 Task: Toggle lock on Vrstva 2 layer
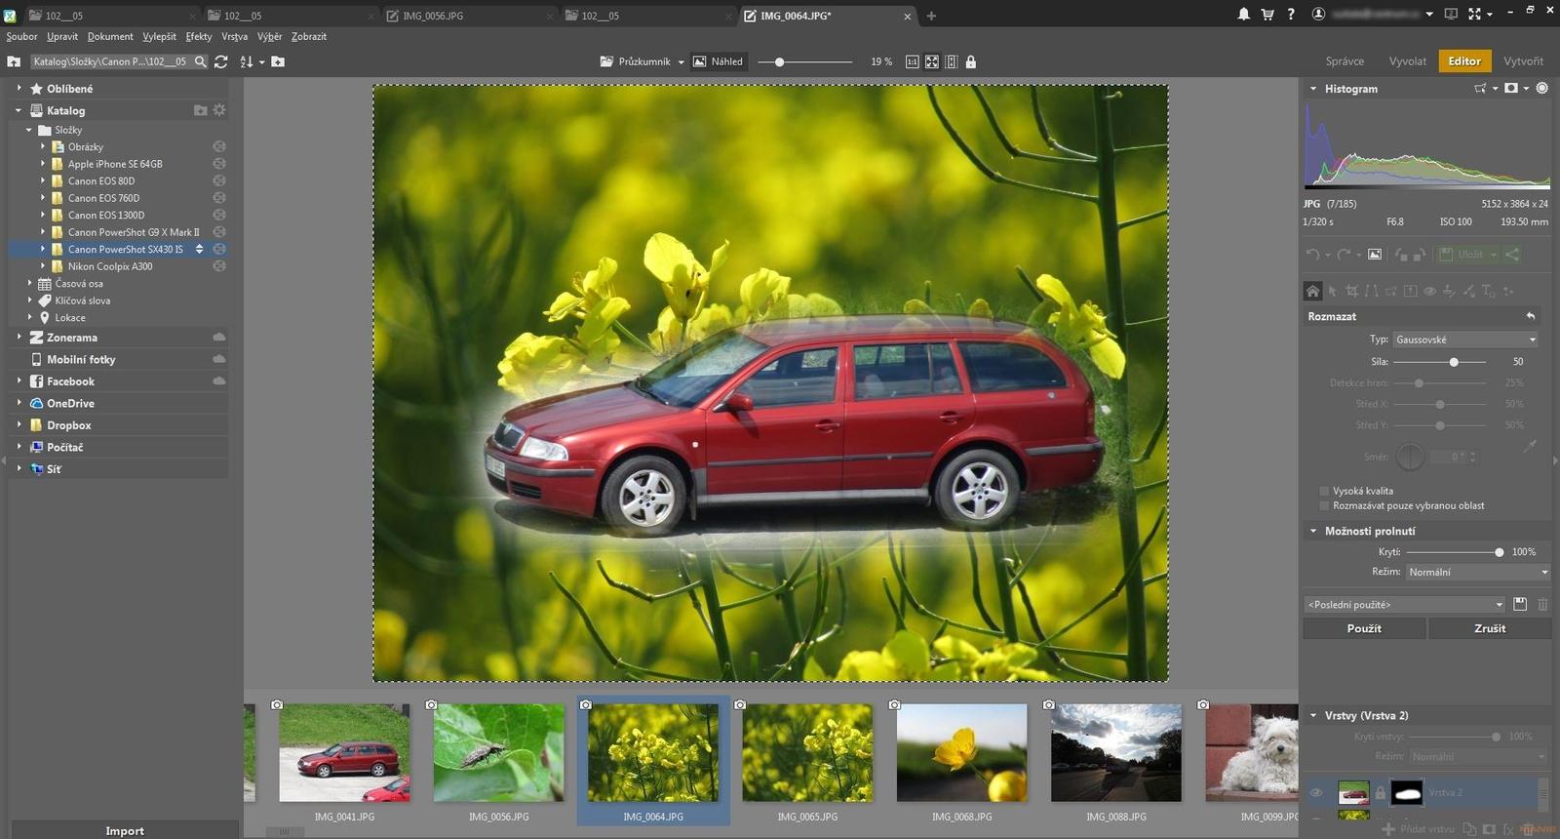click(x=1380, y=793)
